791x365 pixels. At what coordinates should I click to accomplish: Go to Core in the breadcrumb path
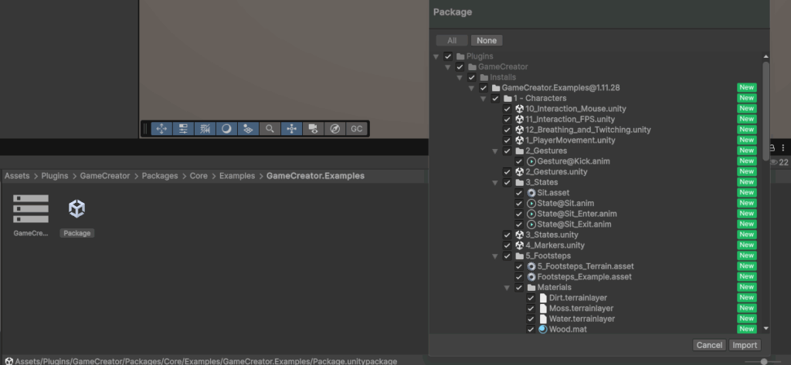[199, 176]
